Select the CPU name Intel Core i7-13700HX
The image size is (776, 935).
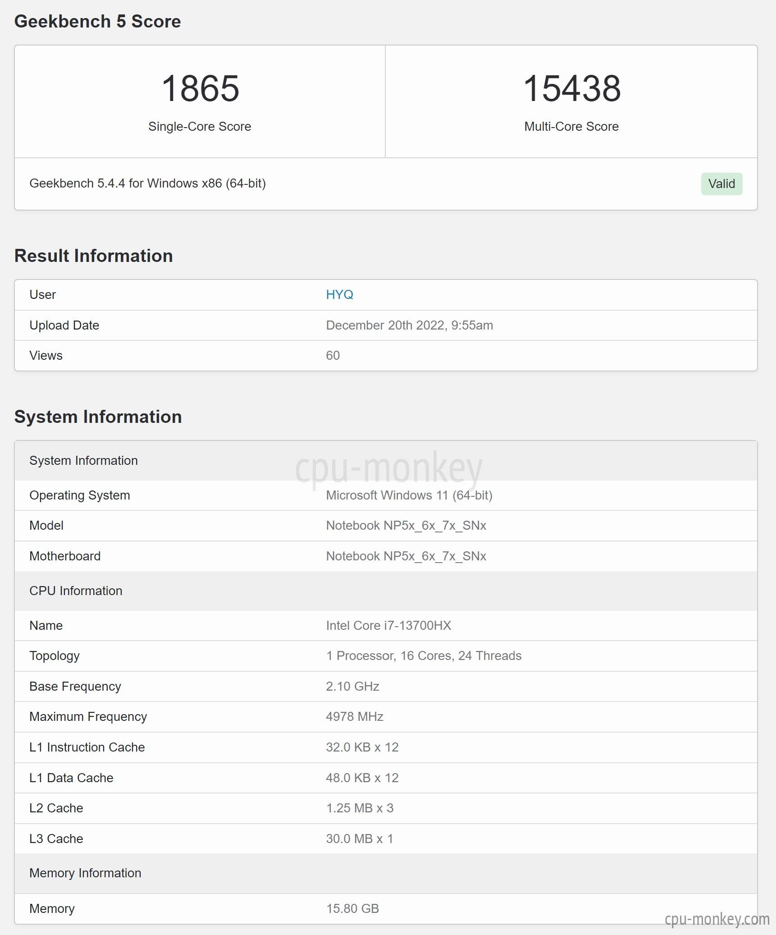click(388, 625)
